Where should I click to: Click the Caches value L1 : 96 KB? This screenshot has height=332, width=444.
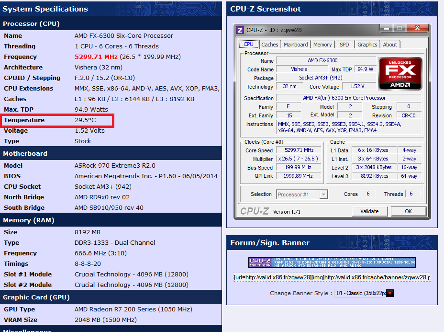(134, 99)
